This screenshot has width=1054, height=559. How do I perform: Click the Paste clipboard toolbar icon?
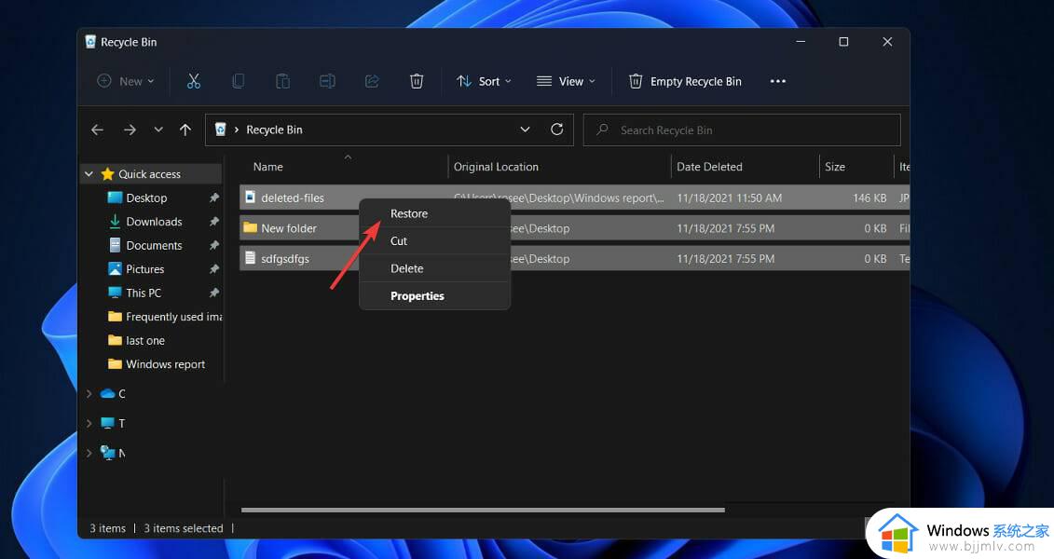[283, 81]
